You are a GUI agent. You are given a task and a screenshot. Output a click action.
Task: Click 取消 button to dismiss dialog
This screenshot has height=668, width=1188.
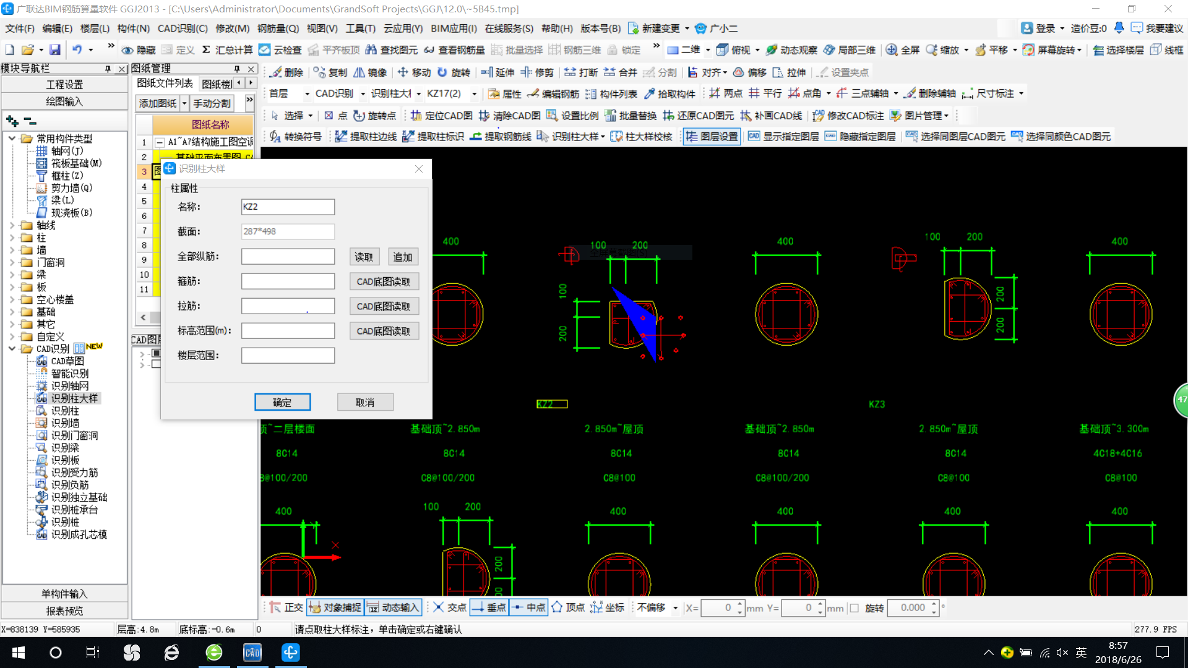click(x=363, y=401)
